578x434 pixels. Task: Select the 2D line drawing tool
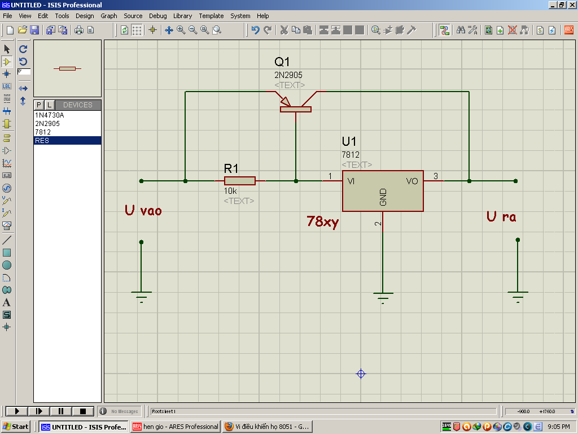click(7, 240)
